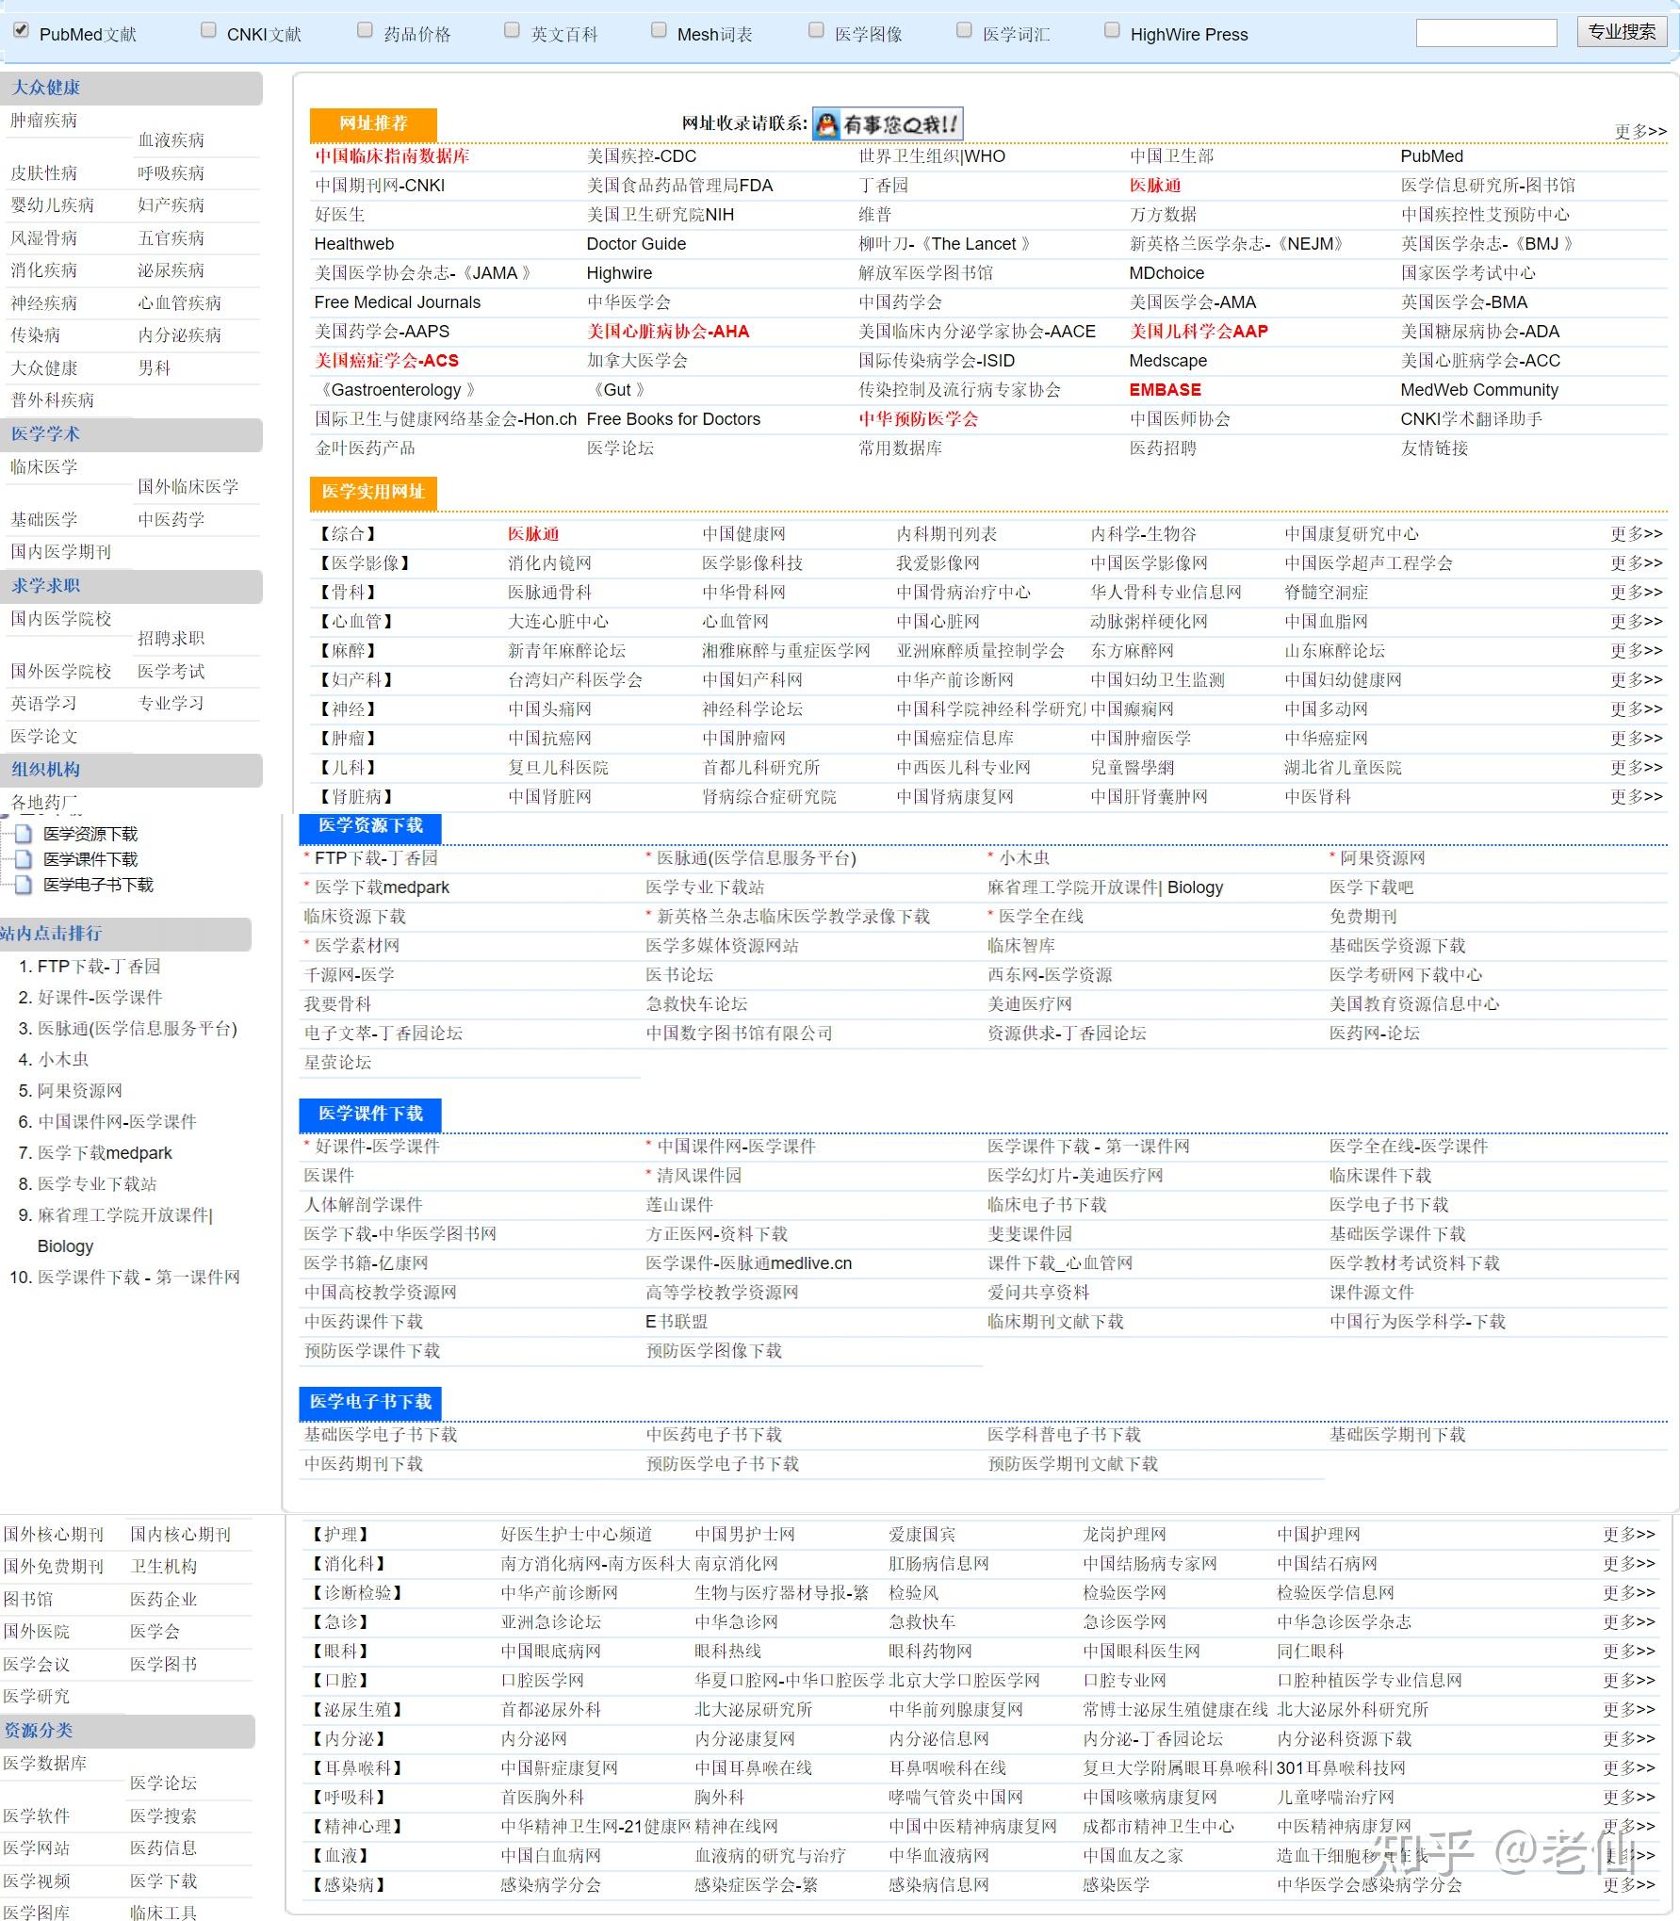
Task: Open 中国临床指南数据库 link
Action: [392, 156]
